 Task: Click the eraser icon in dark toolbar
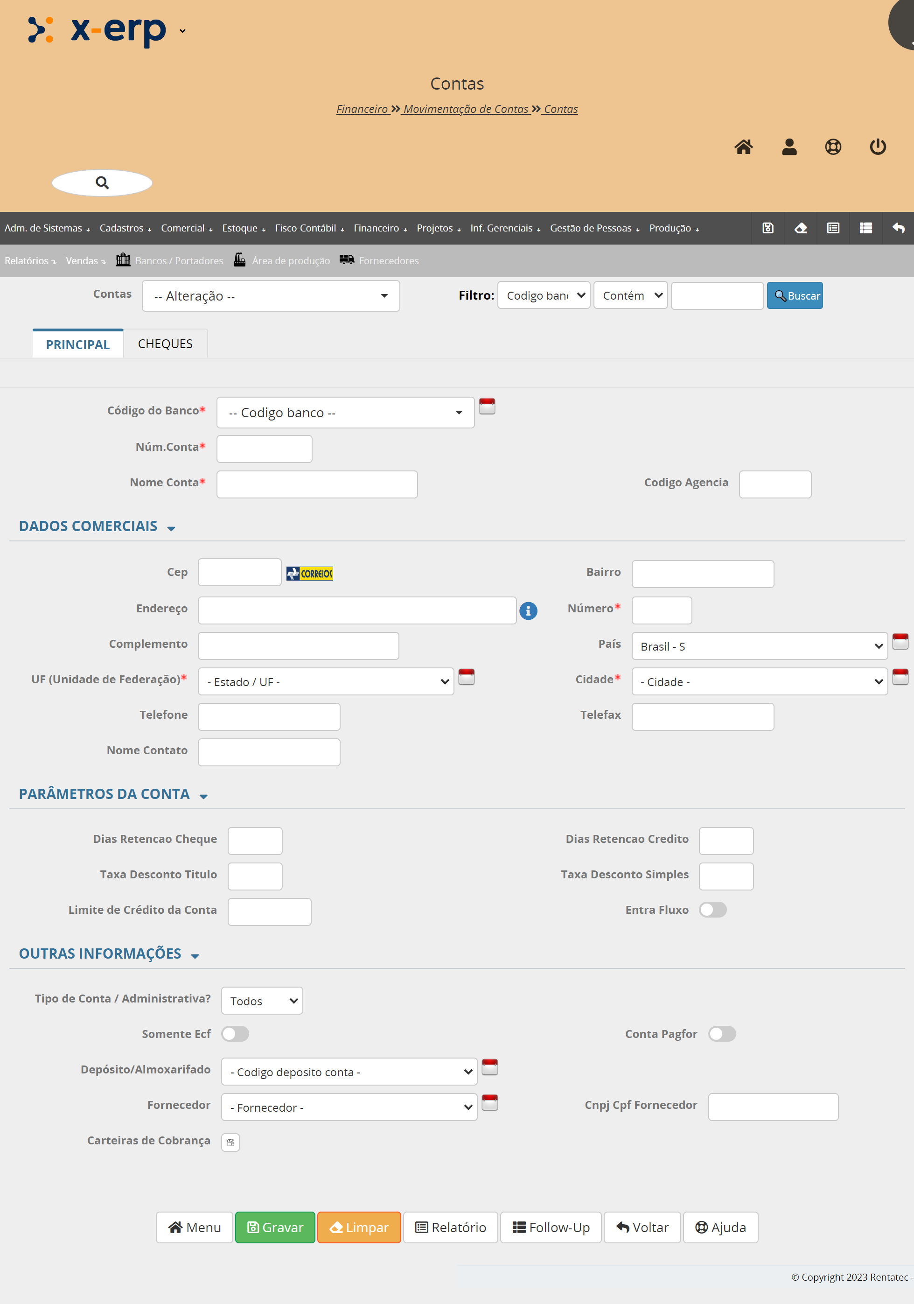tap(800, 228)
